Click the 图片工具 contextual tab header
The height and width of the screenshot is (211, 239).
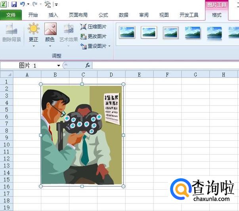216,5
